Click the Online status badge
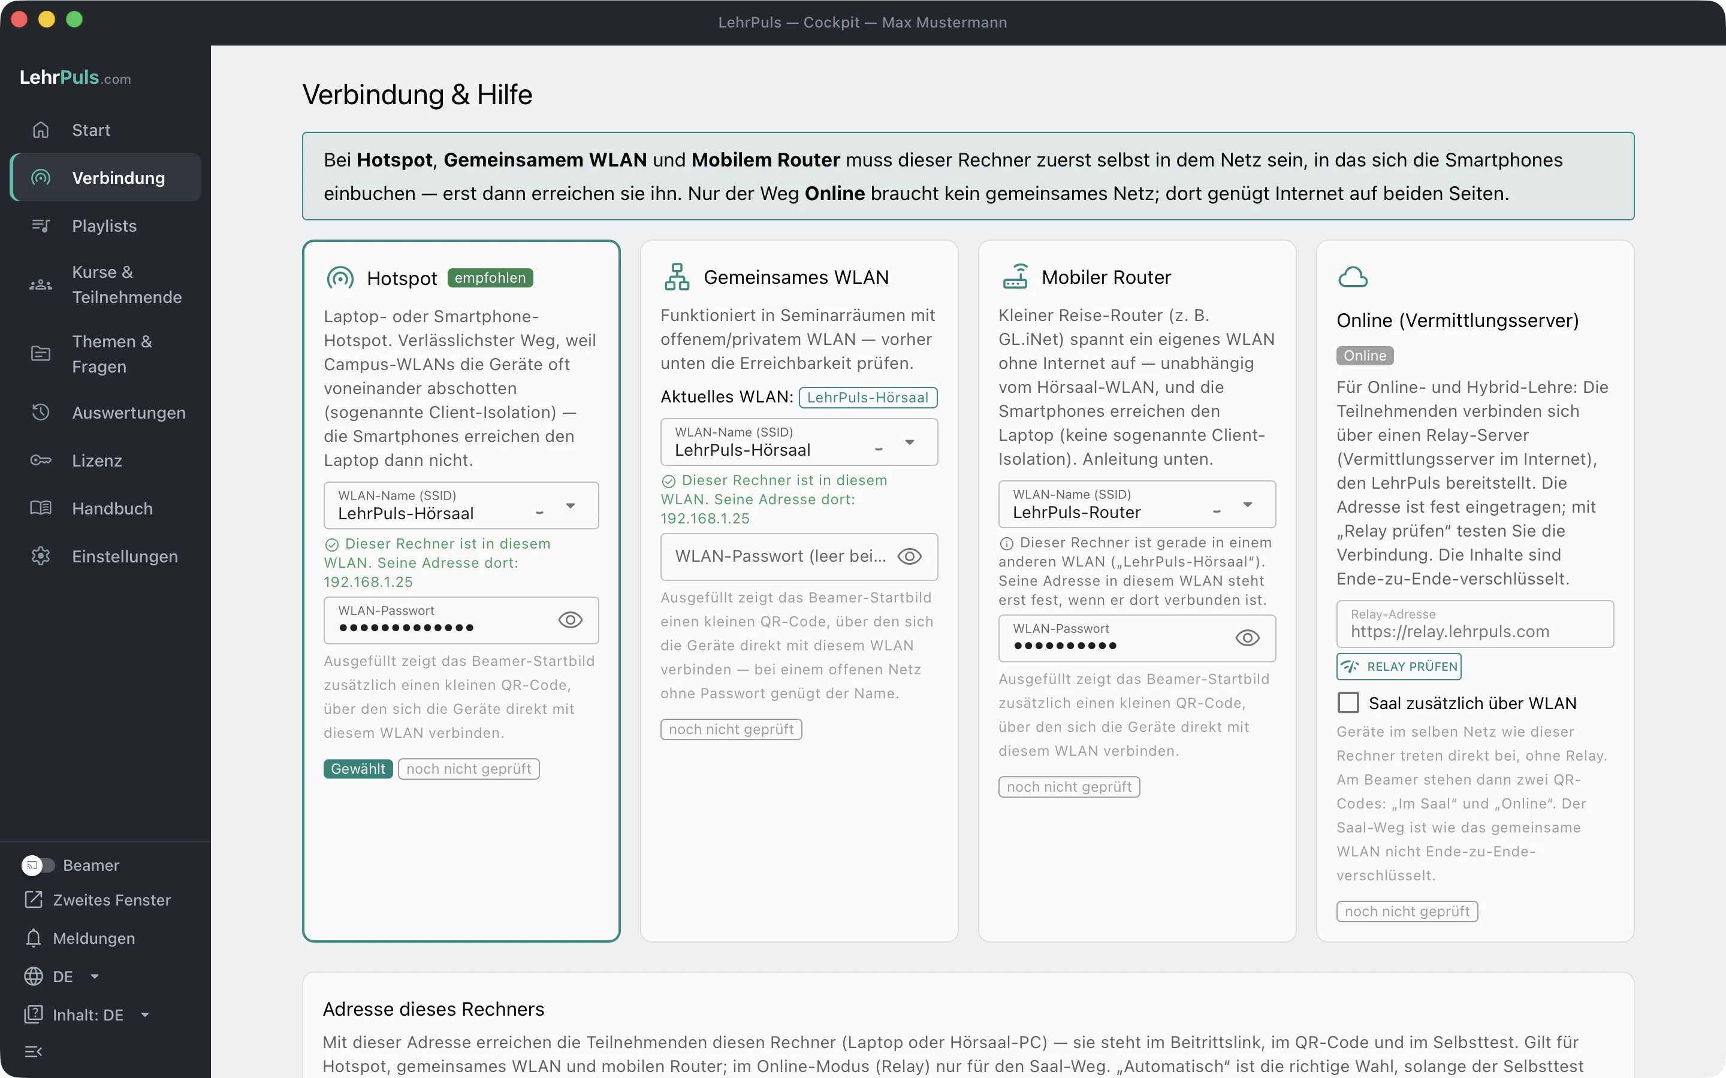Screen dimensions: 1726x1078 pyautogui.click(x=1365, y=356)
